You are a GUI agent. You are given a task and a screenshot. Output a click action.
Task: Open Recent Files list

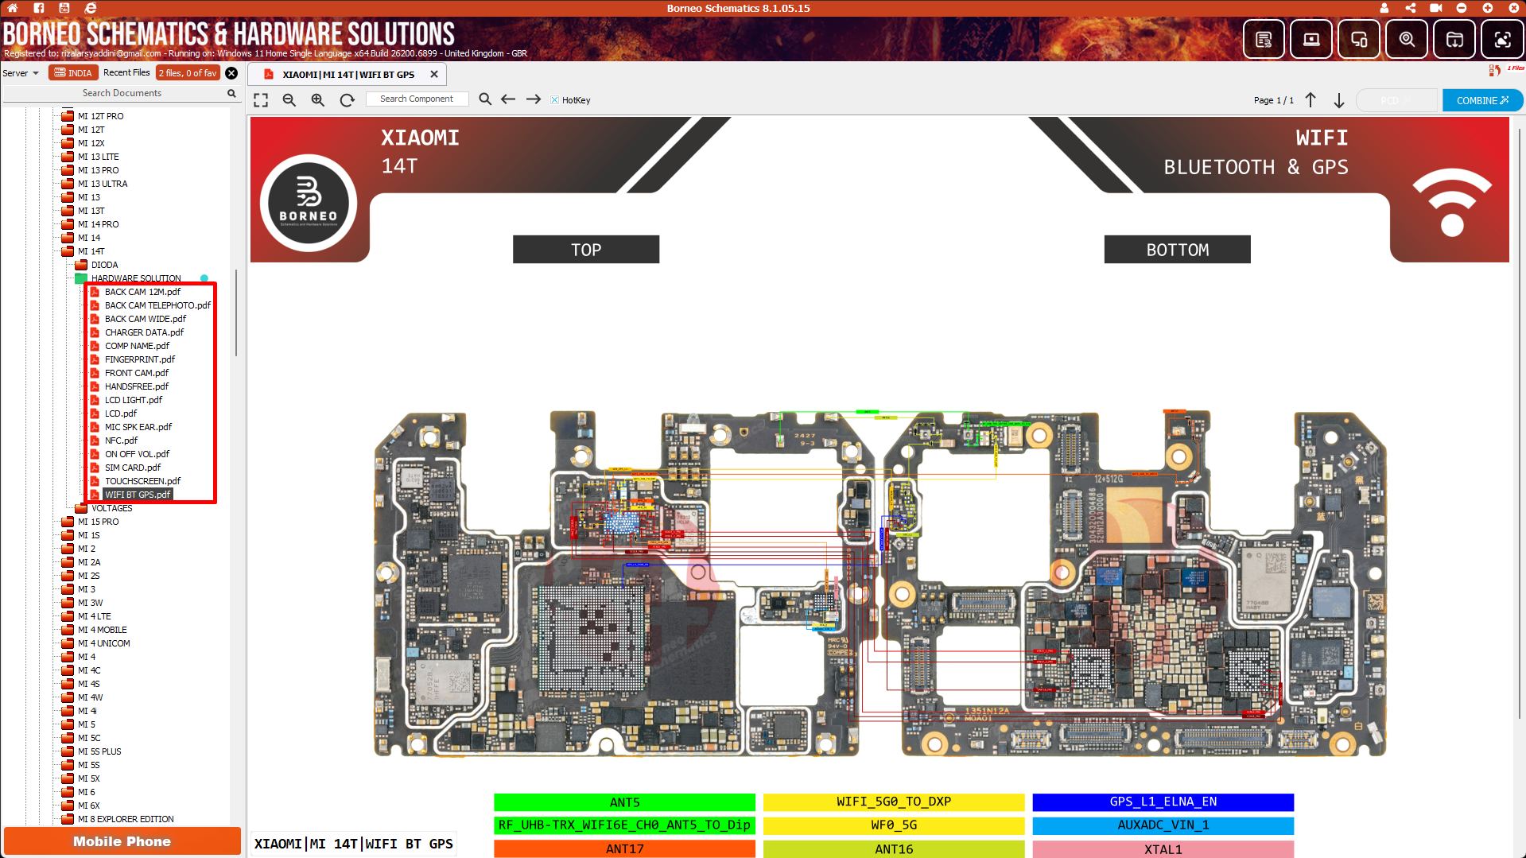[126, 72]
